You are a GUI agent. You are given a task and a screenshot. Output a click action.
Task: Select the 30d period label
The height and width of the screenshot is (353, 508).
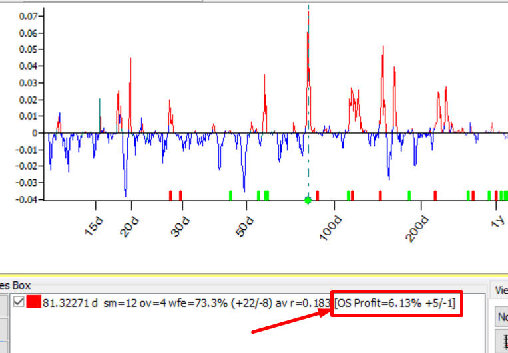pyautogui.click(x=182, y=226)
